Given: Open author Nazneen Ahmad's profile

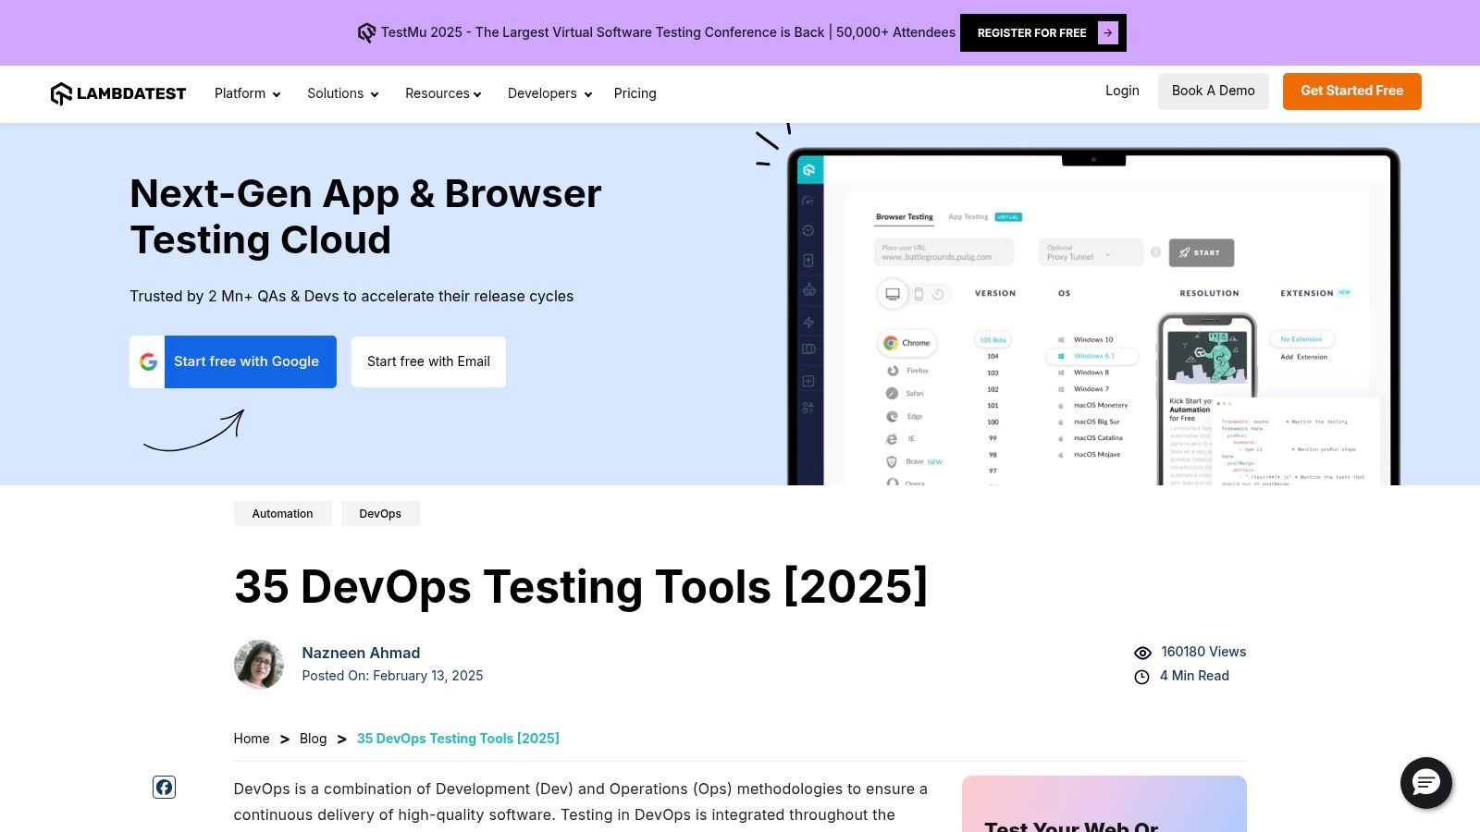Looking at the screenshot, I should click(x=361, y=653).
